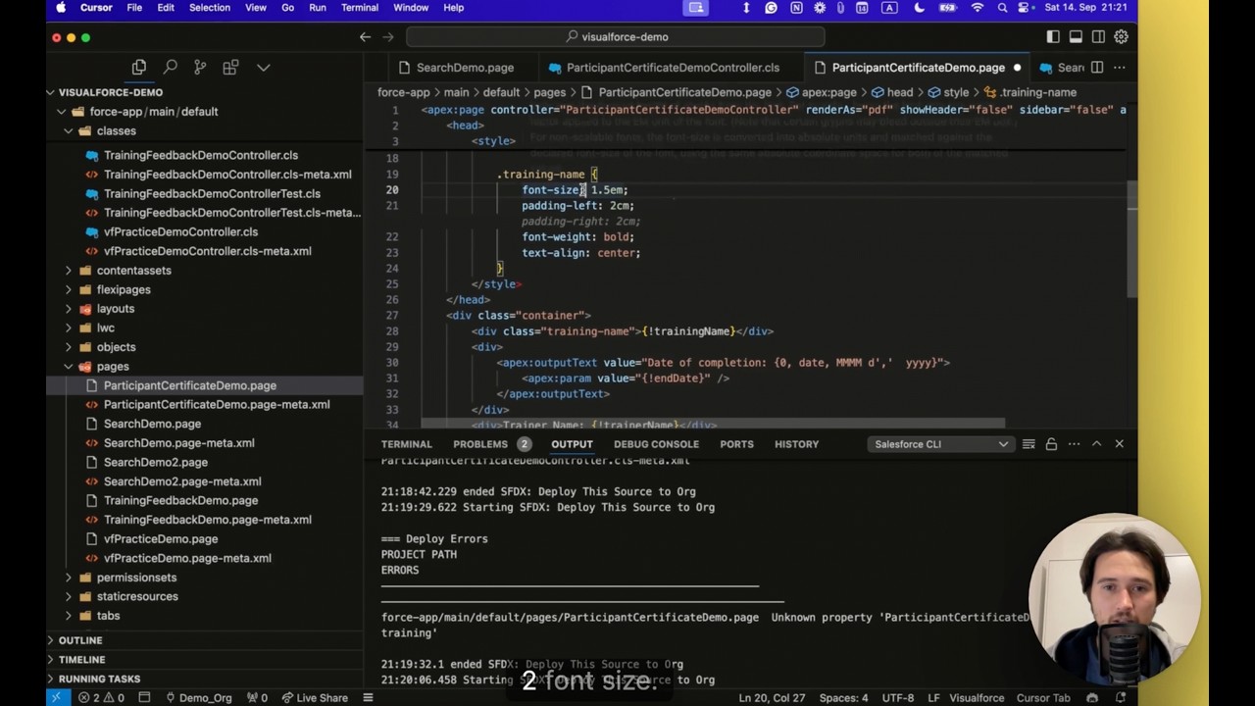Open the Source Control view icon
The image size is (1255, 706).
200,68
